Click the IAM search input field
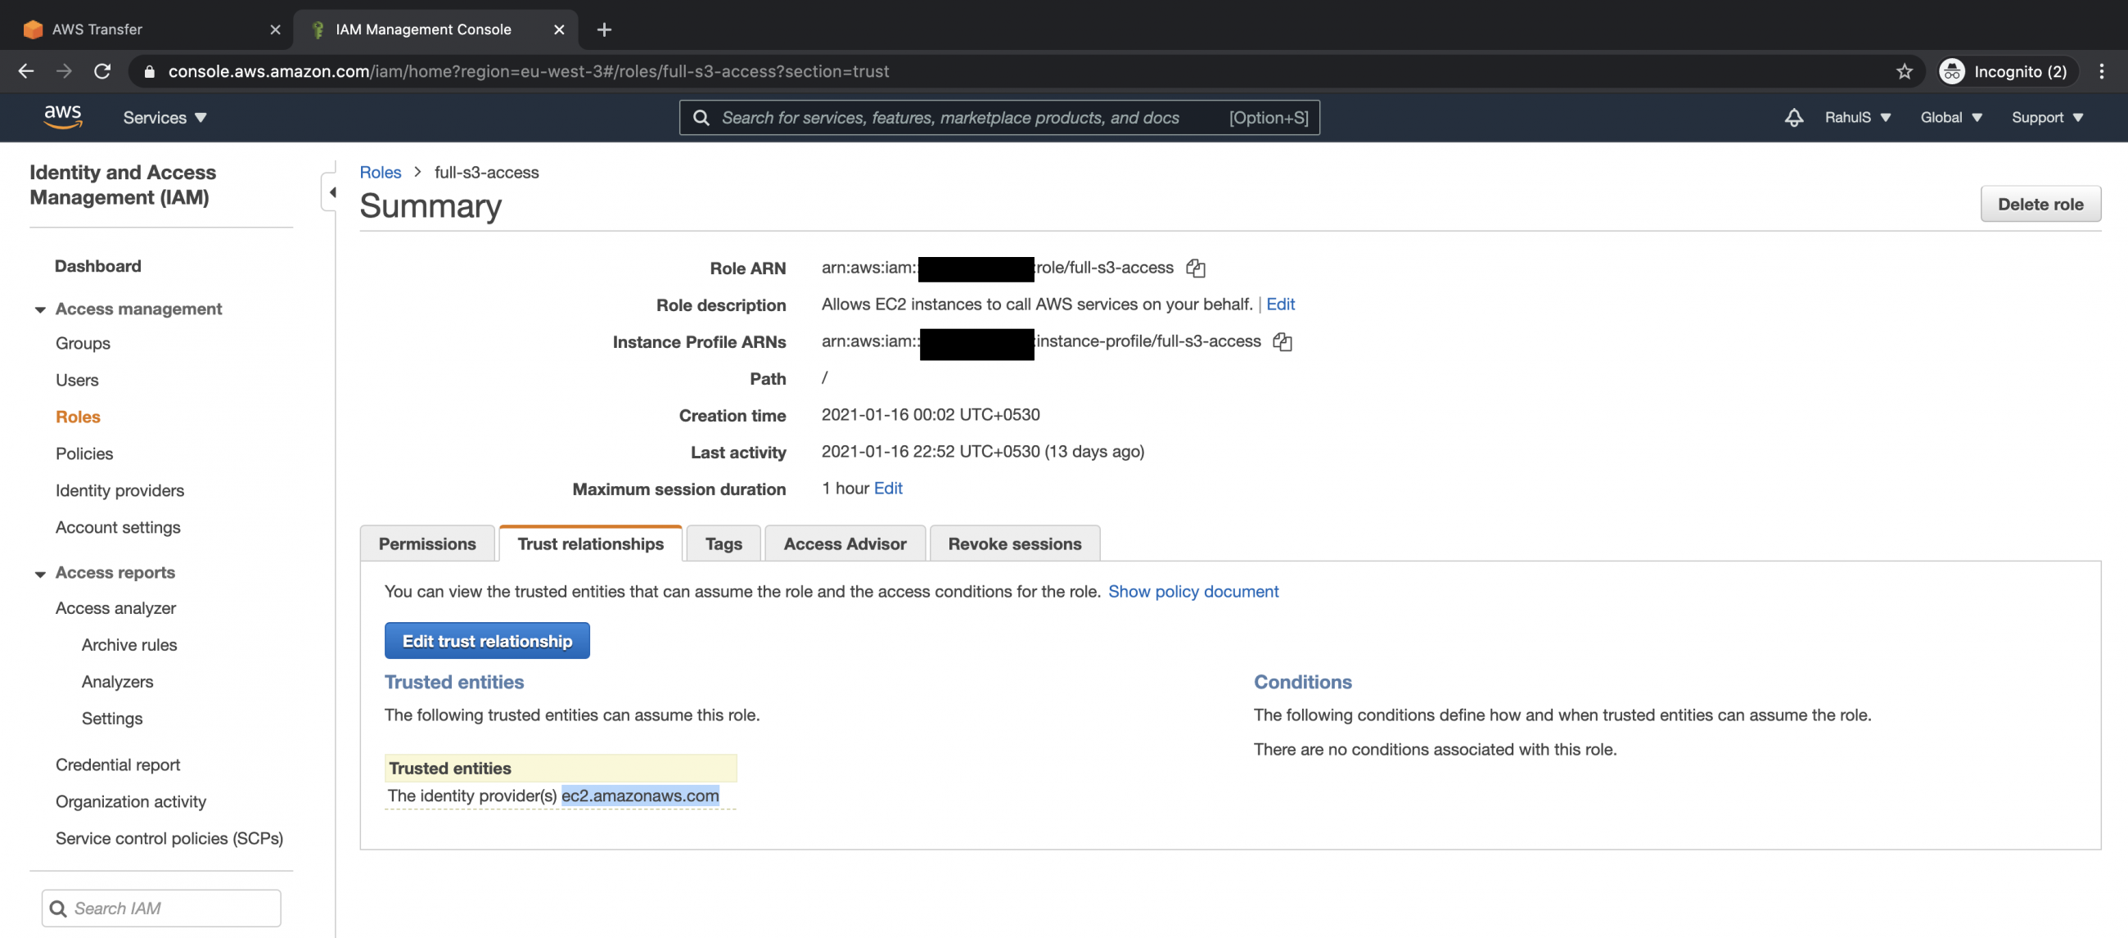2128x938 pixels. click(x=160, y=907)
